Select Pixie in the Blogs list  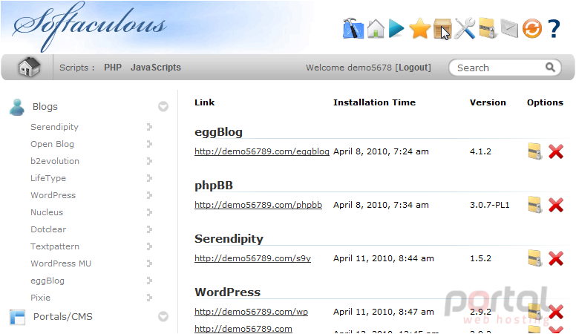40,298
